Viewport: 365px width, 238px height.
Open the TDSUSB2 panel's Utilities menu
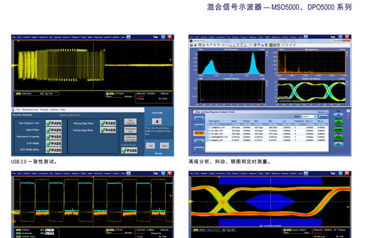click(54, 109)
